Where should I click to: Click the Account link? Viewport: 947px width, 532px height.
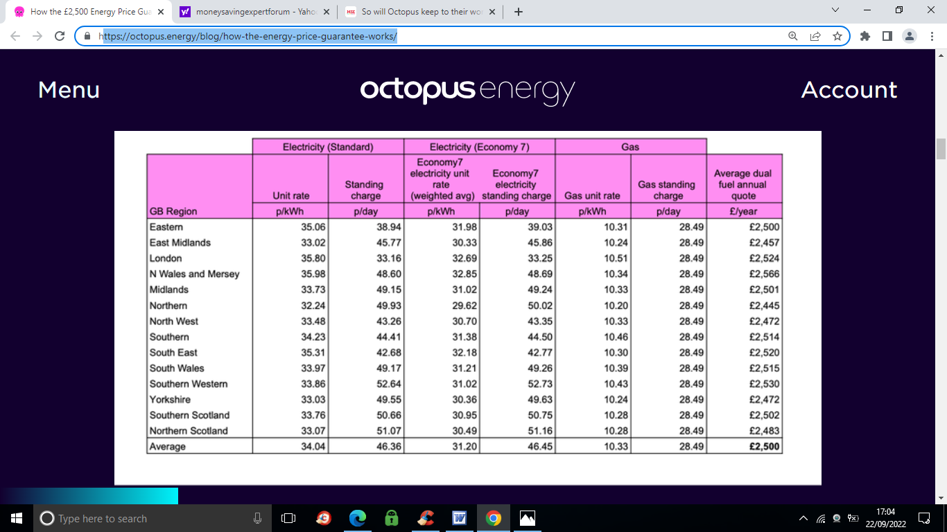(849, 90)
